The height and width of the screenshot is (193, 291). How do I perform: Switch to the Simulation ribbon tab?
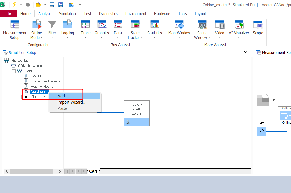(67, 13)
